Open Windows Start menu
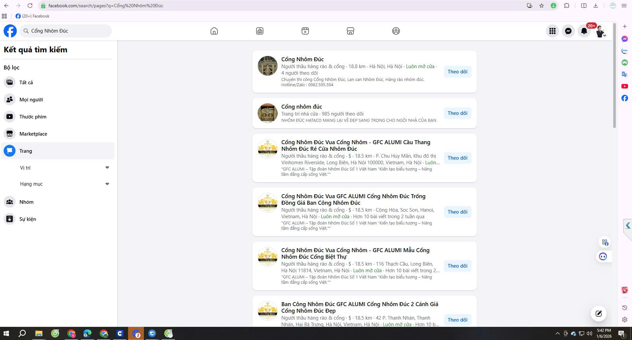 pyautogui.click(x=6, y=333)
